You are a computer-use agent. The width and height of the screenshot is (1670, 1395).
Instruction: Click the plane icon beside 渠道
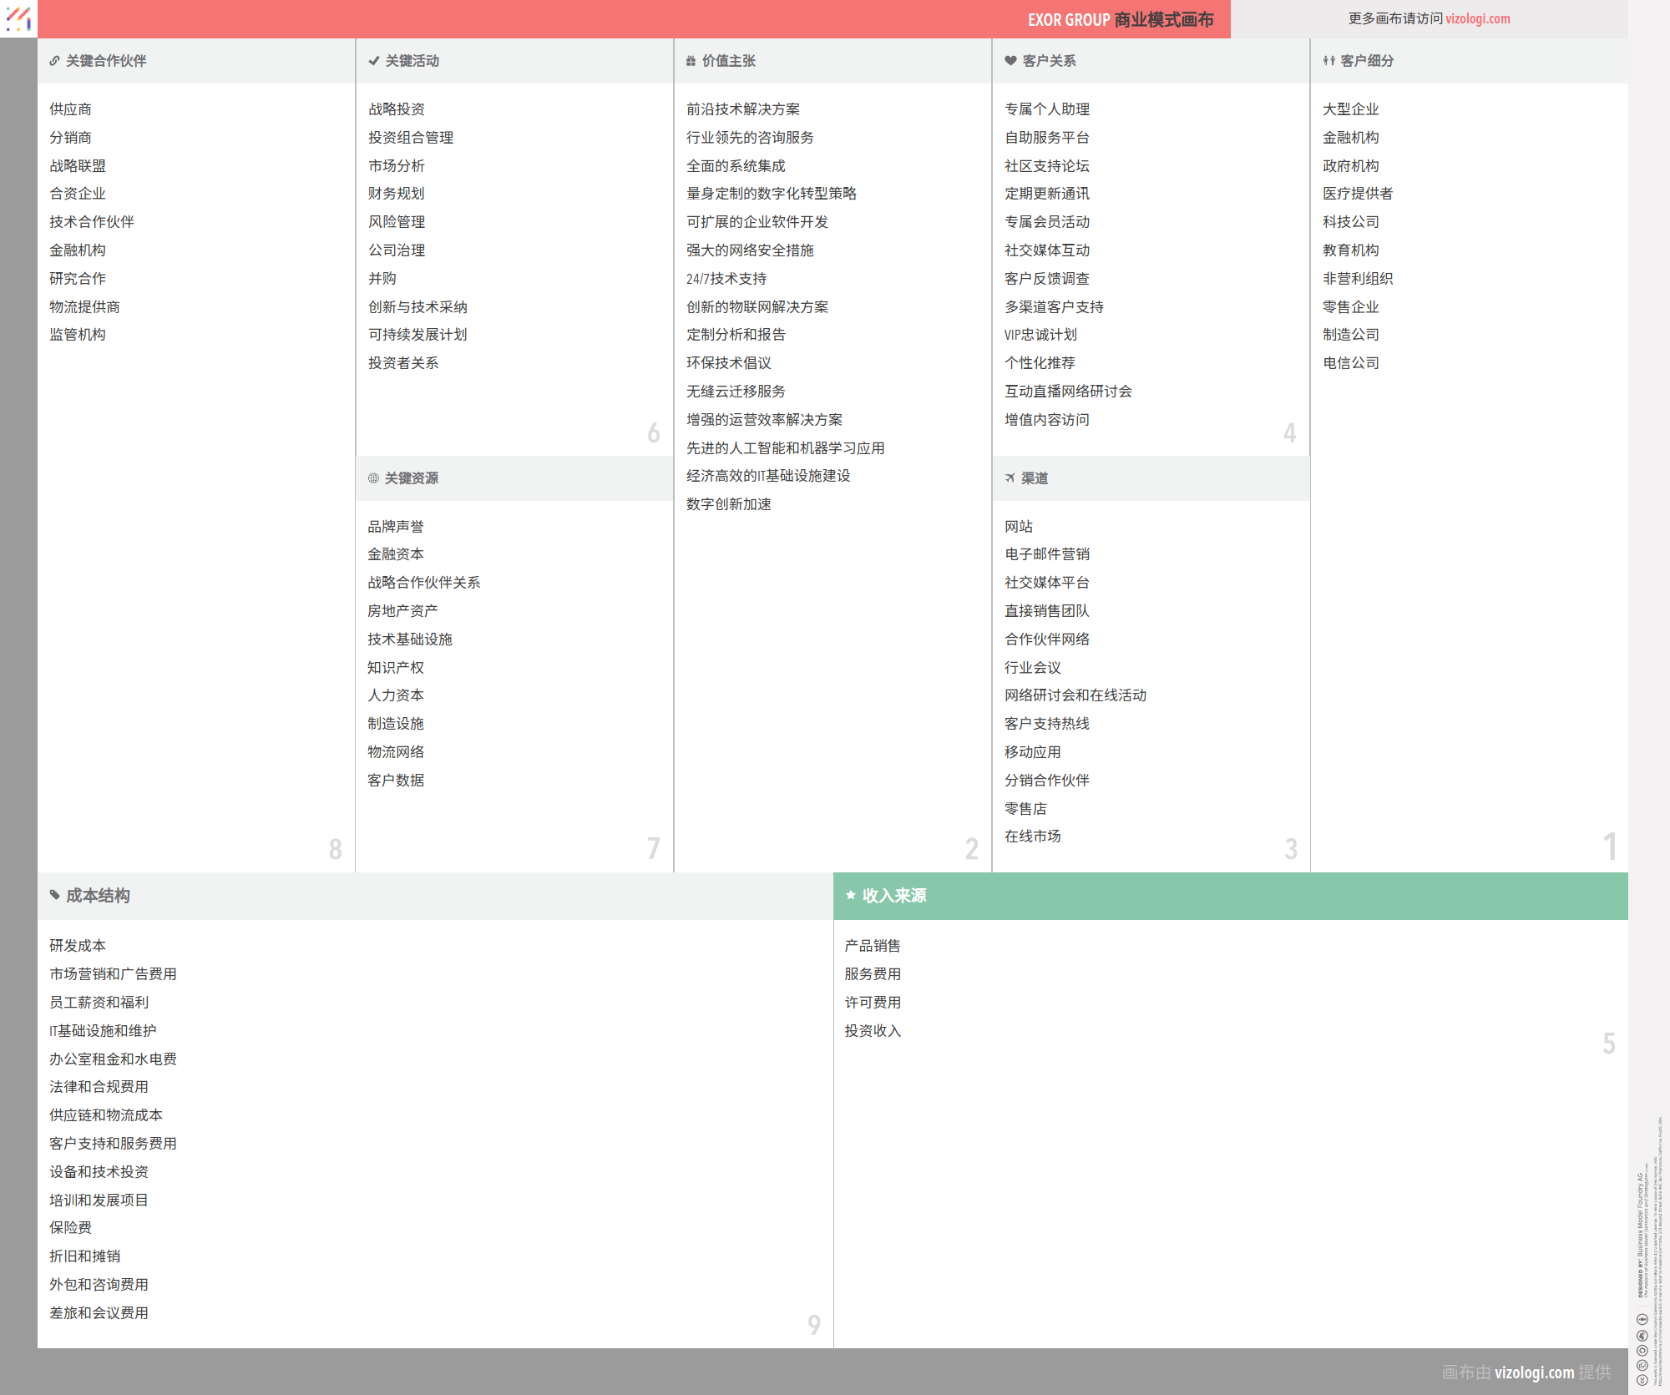(x=1010, y=478)
